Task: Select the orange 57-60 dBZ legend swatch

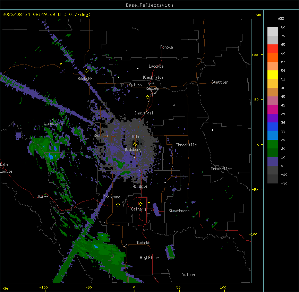Action: (x=273, y=58)
